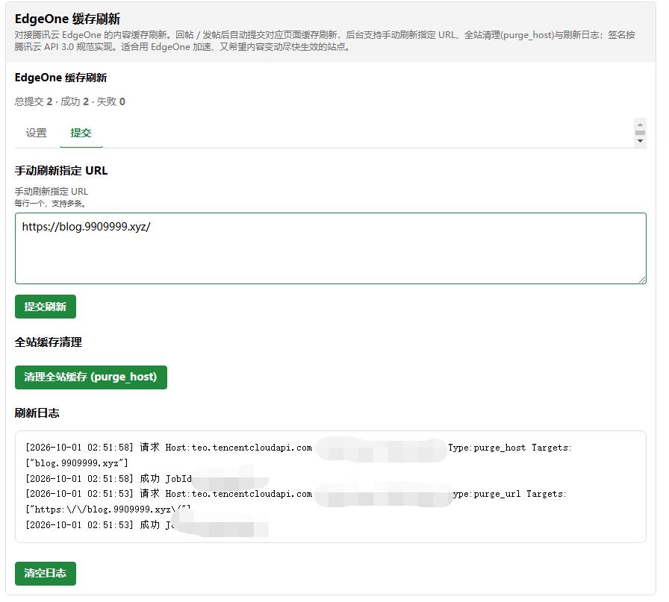The image size is (669, 602).
Task: Click the scroll up arrow beside the tabs
Action: [x=640, y=125]
